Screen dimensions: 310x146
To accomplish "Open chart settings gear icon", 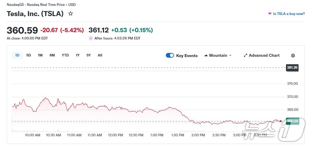I will pos(293,56).
